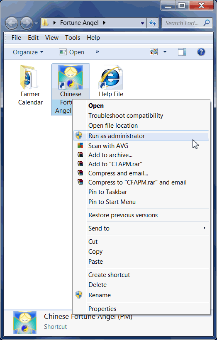Click the refresh icon beside address bar
The image size is (217, 340).
[153, 23]
